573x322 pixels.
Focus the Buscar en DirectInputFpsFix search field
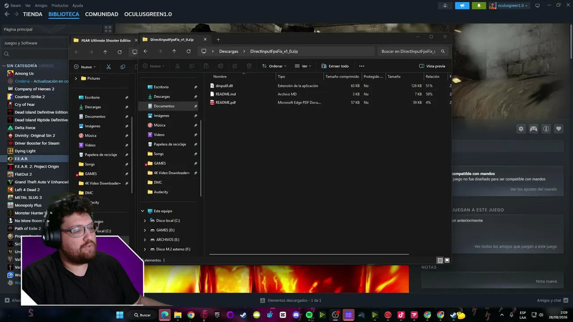click(408, 51)
